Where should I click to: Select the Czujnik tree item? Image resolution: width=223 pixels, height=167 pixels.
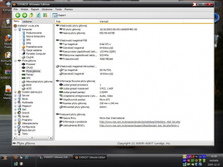(x=30, y=57)
